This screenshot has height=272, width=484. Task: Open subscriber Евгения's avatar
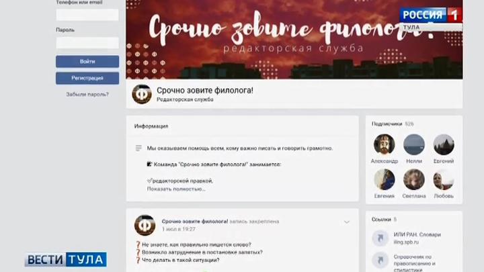[385, 179]
